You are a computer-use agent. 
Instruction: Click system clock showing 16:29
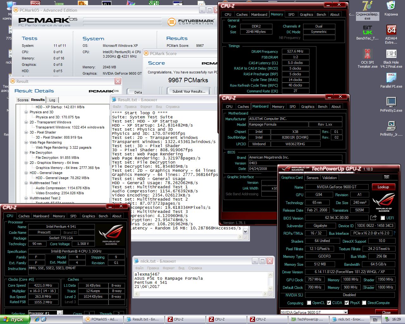(x=396, y=320)
